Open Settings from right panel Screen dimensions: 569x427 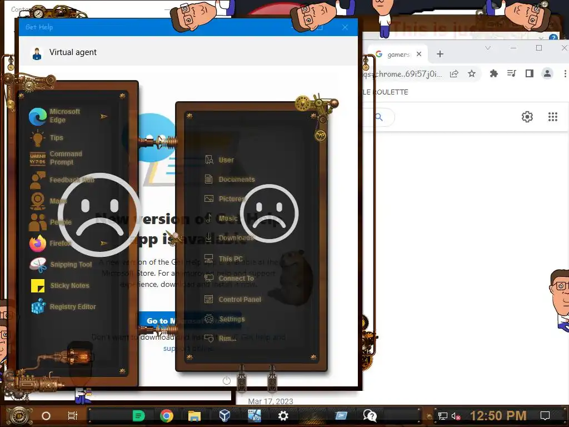(224, 319)
